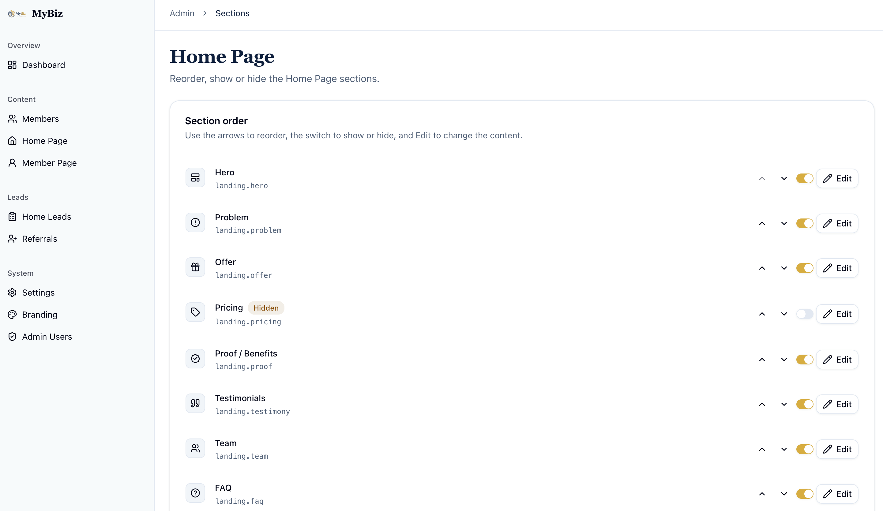The width and height of the screenshot is (883, 511).
Task: Open Branding settings in the sidebar
Action: tap(32, 315)
